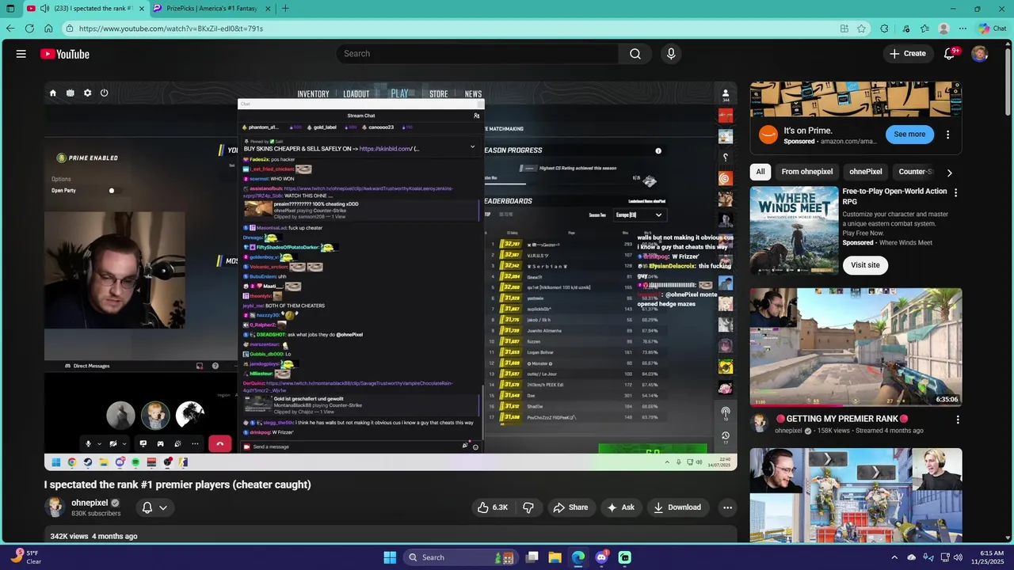Open more actions under the video
Viewport: 1014px width, 570px height.
[x=727, y=507]
